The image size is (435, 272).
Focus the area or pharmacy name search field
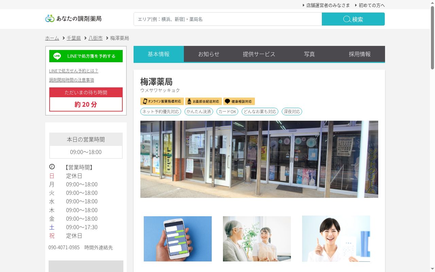pyautogui.click(x=228, y=19)
